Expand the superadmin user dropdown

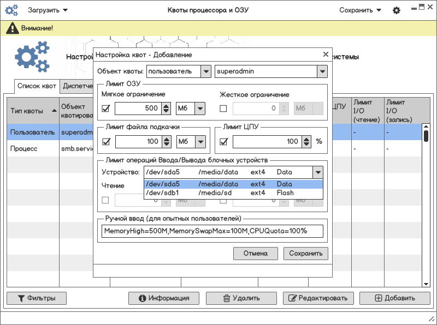[322, 71]
